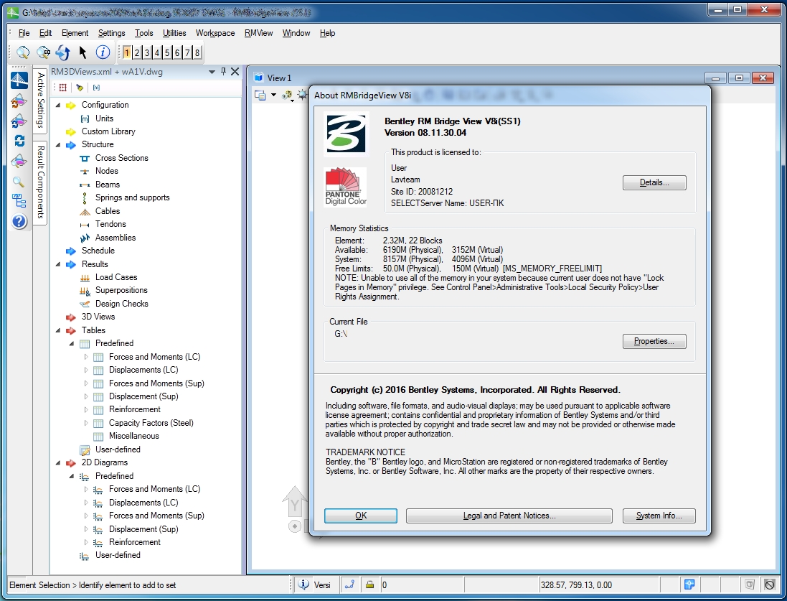Select the 3D Views tree item
The height and width of the screenshot is (601, 787).
98,317
